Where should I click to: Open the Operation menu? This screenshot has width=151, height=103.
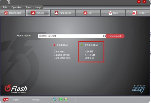point(17,7)
